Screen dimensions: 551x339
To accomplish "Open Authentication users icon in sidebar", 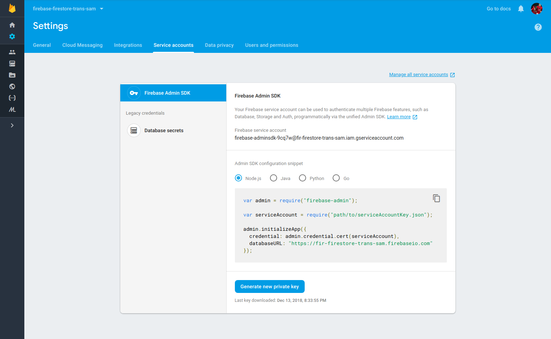I will tap(12, 52).
